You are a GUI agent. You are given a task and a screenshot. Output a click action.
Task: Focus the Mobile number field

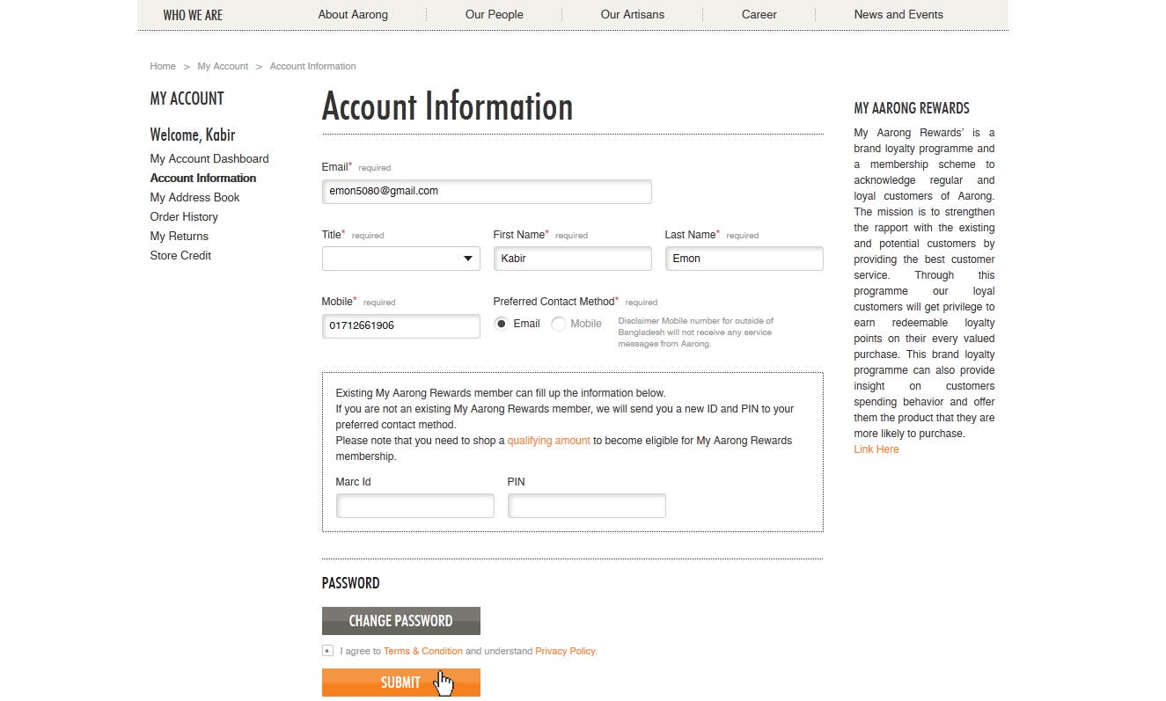point(401,326)
